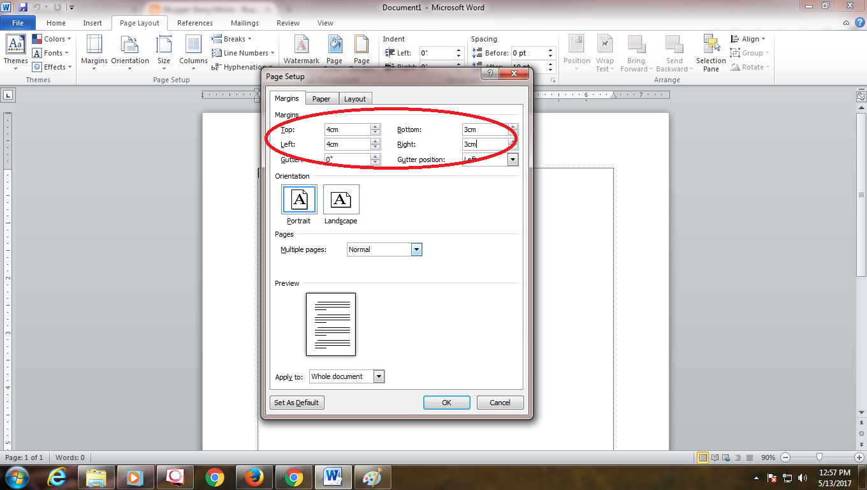Open the Selection Pane

pos(711,52)
